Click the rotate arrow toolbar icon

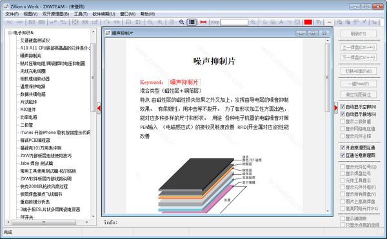[x=107, y=22]
